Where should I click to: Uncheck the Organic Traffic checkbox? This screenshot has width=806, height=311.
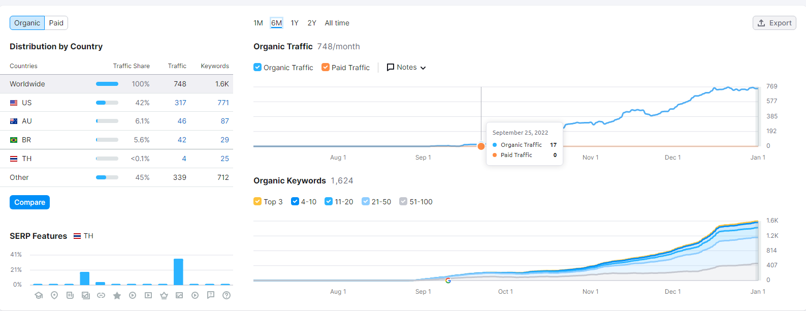[x=257, y=67]
